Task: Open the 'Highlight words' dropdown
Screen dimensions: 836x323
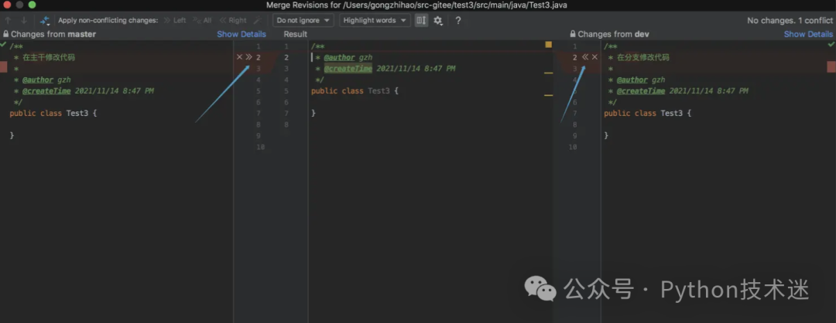Action: [375, 20]
